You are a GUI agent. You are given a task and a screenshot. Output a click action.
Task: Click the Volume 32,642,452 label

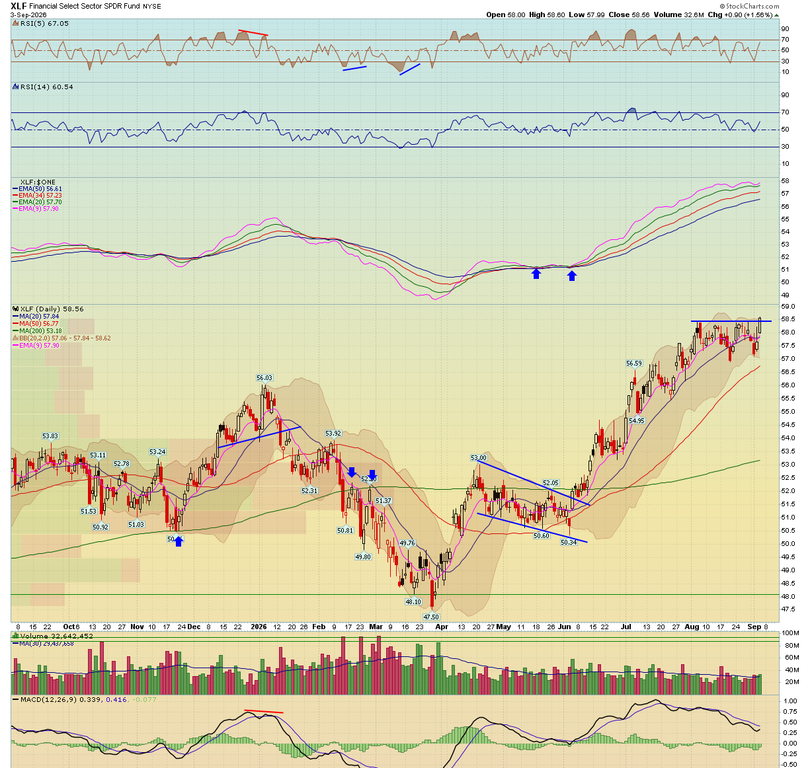pos(56,636)
